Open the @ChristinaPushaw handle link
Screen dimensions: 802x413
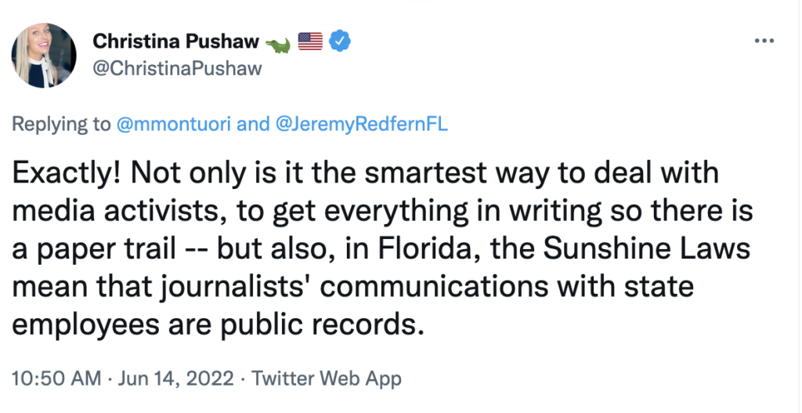pos(177,68)
